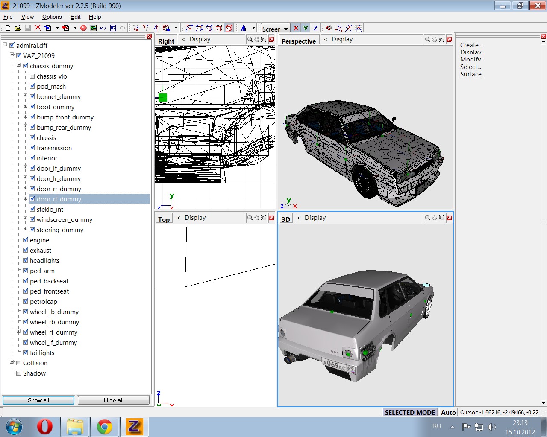Toggle the taillights checkbox
Screen dimensions: 547x437
click(26, 353)
